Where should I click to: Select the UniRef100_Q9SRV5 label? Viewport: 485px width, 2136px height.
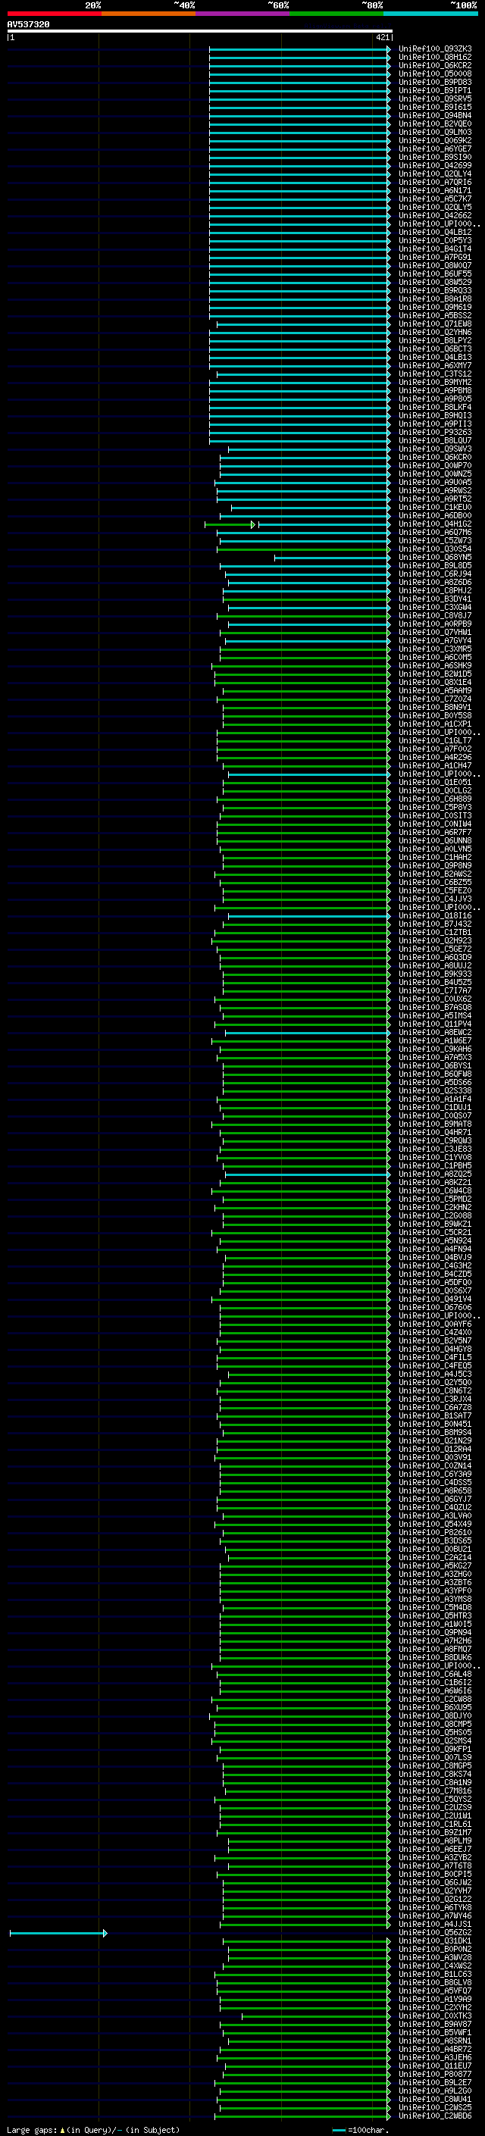[435, 99]
